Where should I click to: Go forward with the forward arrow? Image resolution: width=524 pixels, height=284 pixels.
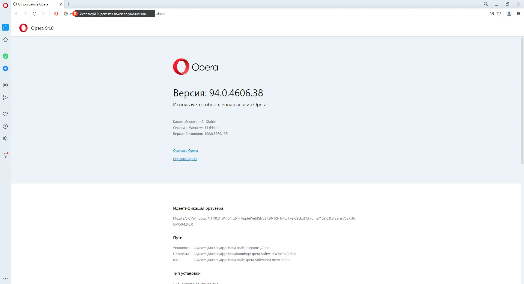(x=25, y=14)
